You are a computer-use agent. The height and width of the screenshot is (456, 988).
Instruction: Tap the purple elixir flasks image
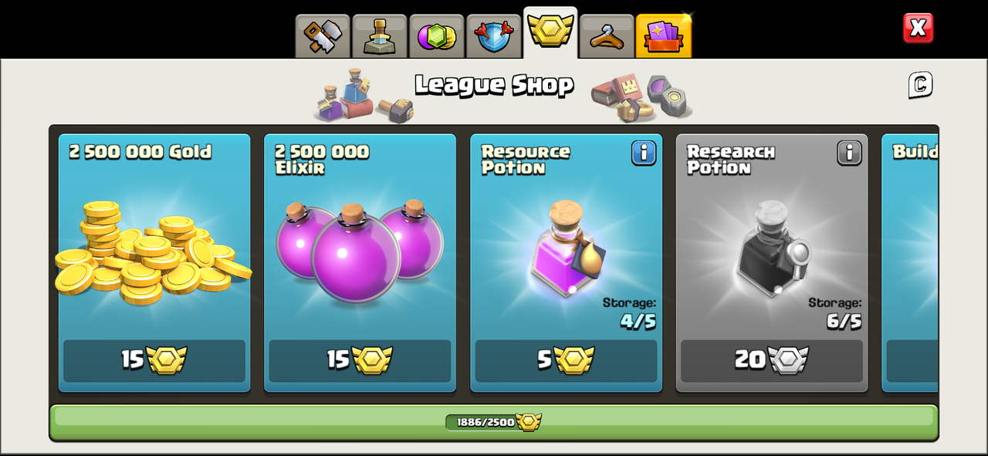[x=360, y=250]
